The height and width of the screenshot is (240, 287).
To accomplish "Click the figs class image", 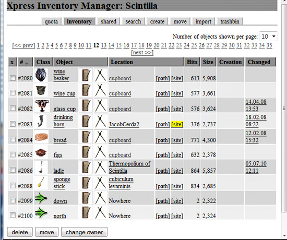I will tap(41, 152).
